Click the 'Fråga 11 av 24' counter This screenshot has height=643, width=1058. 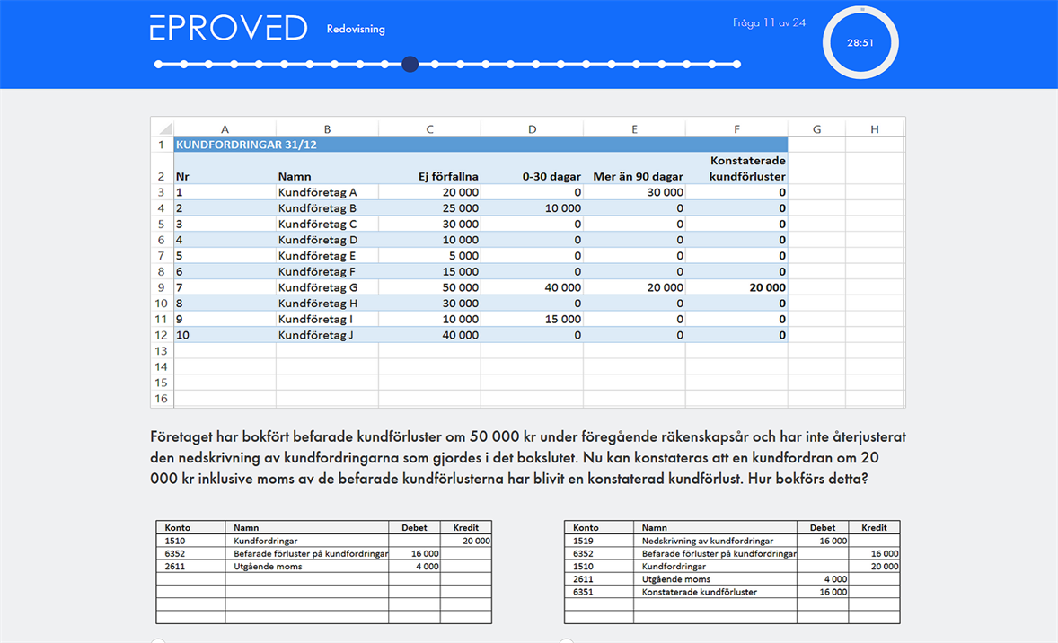[x=769, y=22]
